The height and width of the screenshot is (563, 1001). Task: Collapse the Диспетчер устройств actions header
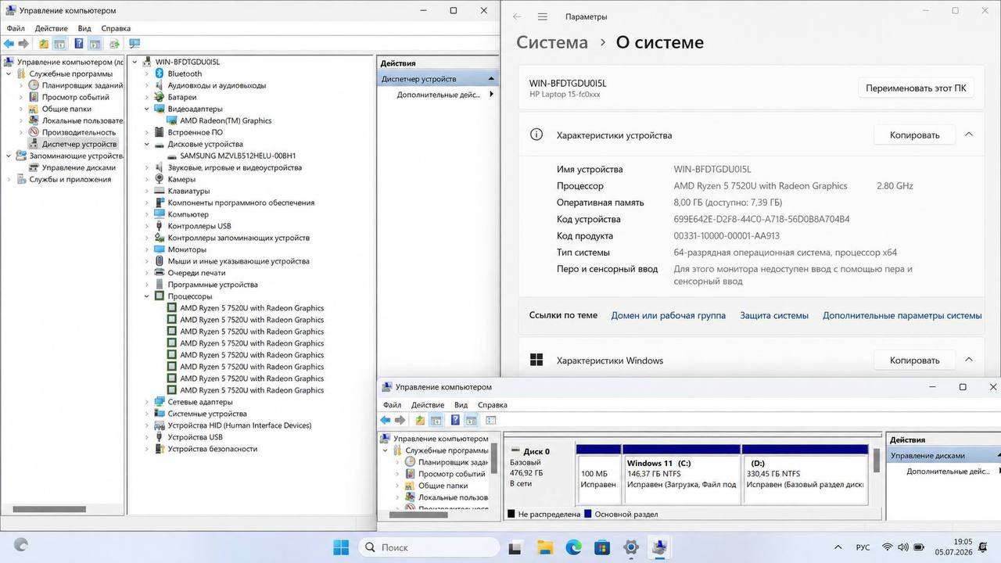point(491,79)
